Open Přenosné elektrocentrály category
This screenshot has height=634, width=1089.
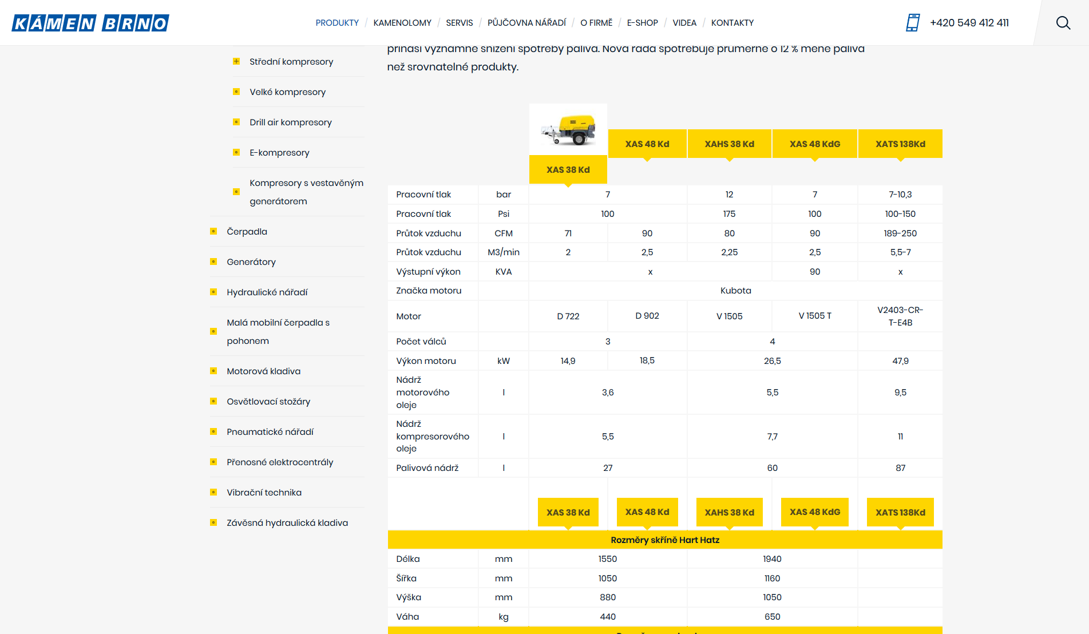click(280, 462)
